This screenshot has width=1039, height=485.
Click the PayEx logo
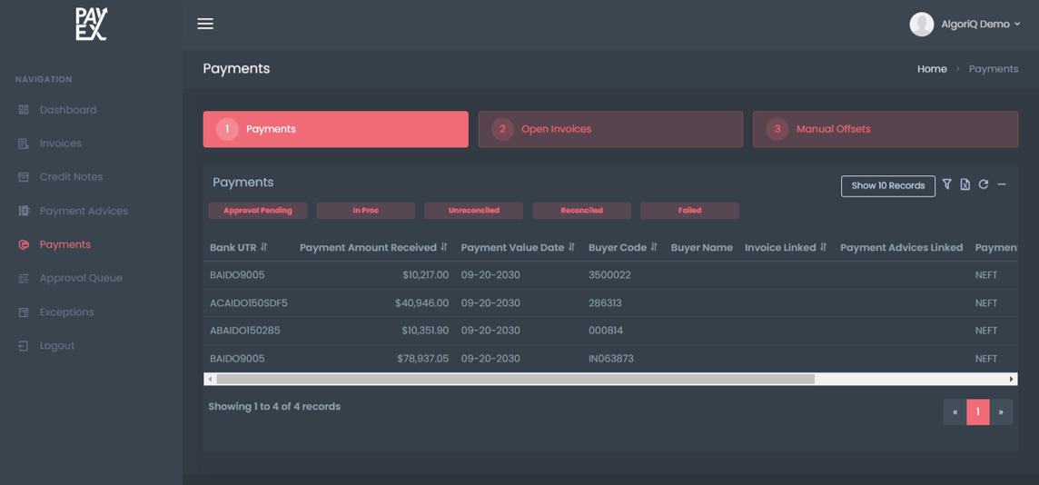[91, 24]
